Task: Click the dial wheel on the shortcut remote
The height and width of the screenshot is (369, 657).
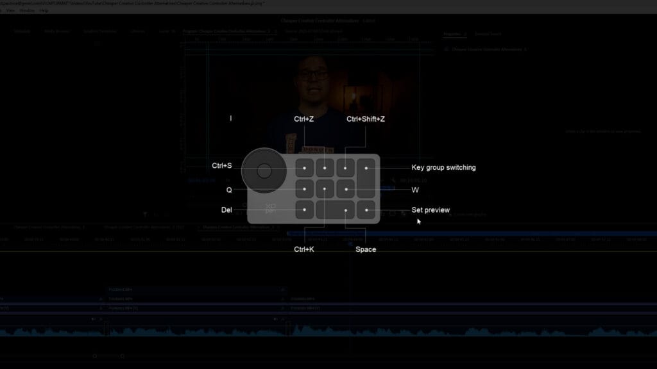Action: (x=264, y=170)
